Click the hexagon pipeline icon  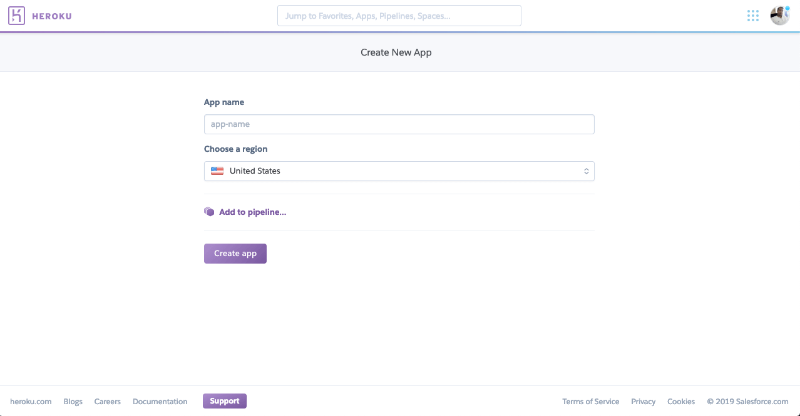pos(209,212)
